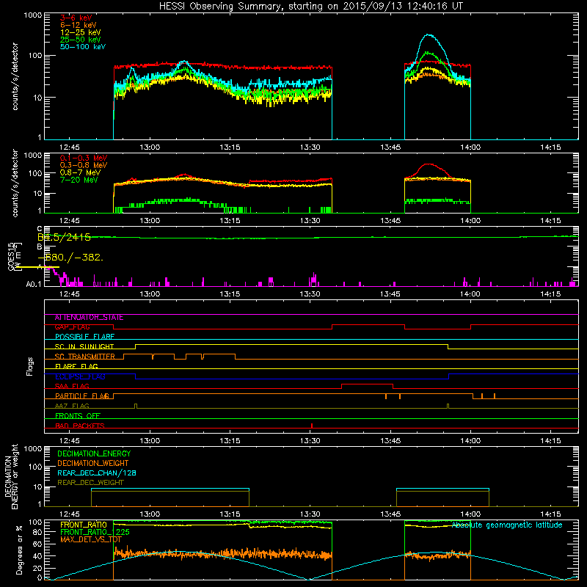Select the 12-25 keV legend label
The image size is (587, 587).
tap(80, 32)
